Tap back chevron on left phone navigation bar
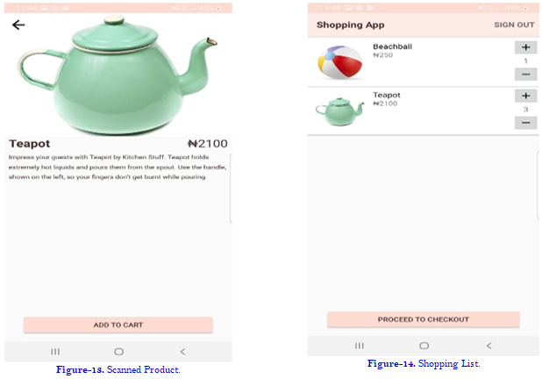Screen dimensions: 542x379 pos(182,352)
